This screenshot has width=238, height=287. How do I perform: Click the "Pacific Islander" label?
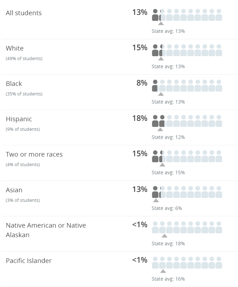(29, 261)
